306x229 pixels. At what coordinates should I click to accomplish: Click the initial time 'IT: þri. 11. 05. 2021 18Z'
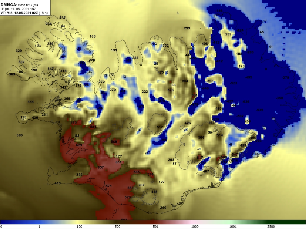click(x=18, y=9)
